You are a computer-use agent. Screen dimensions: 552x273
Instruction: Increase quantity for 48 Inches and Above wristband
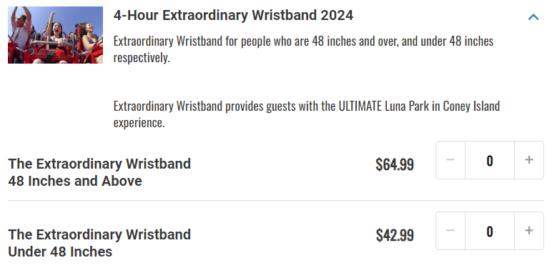pos(529,160)
